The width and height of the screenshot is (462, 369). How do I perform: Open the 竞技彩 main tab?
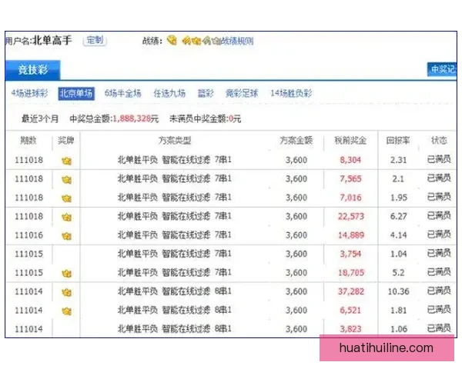click(32, 70)
